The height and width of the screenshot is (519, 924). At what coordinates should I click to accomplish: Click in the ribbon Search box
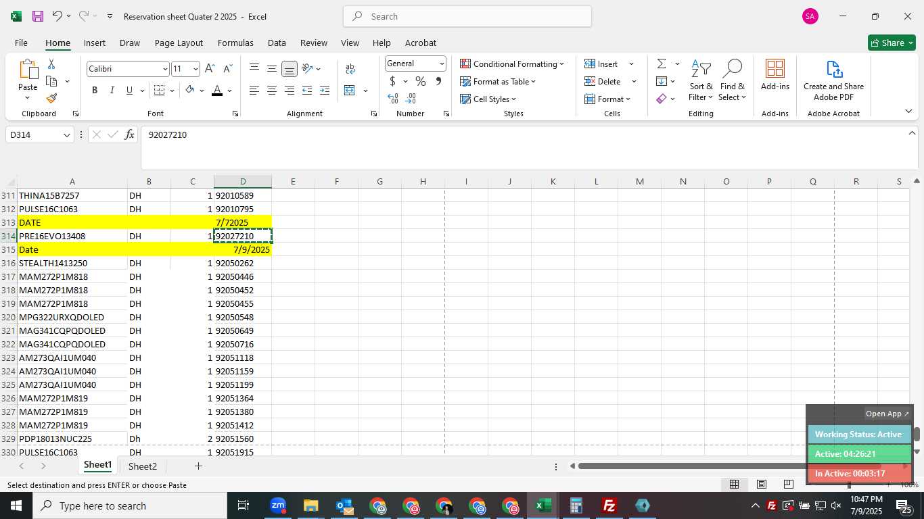pos(467,16)
